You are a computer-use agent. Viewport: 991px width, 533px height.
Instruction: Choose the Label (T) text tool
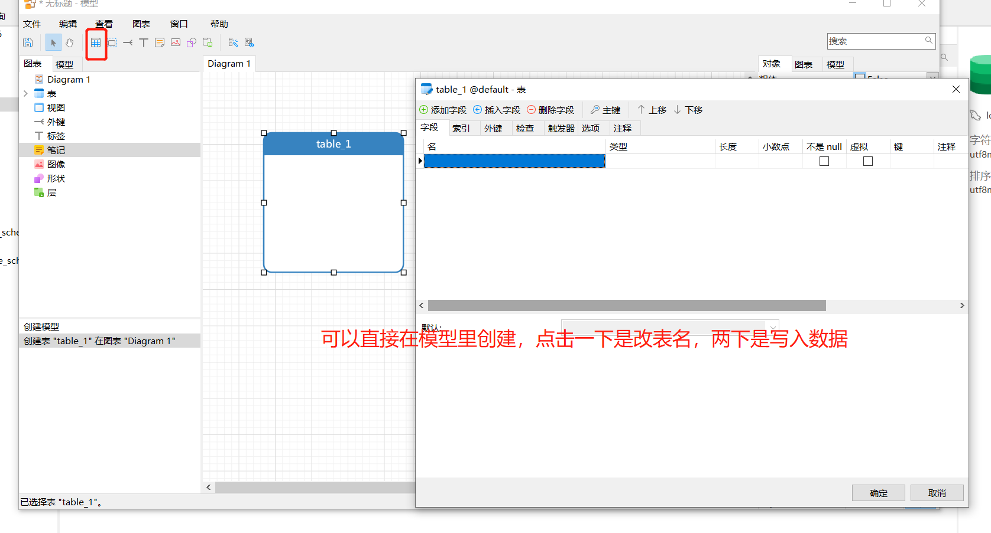[x=144, y=42]
